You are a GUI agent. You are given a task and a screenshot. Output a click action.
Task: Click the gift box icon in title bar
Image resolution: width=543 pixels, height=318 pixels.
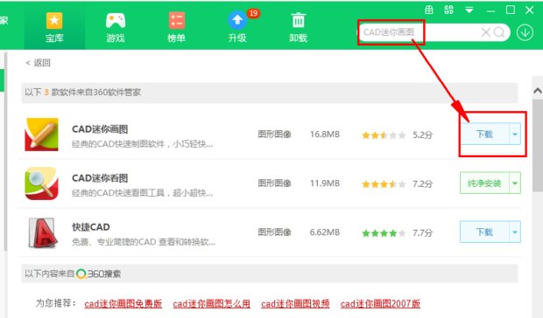click(429, 10)
